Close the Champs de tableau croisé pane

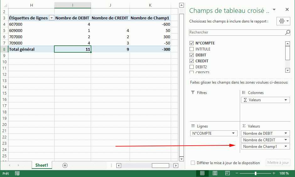287,9
